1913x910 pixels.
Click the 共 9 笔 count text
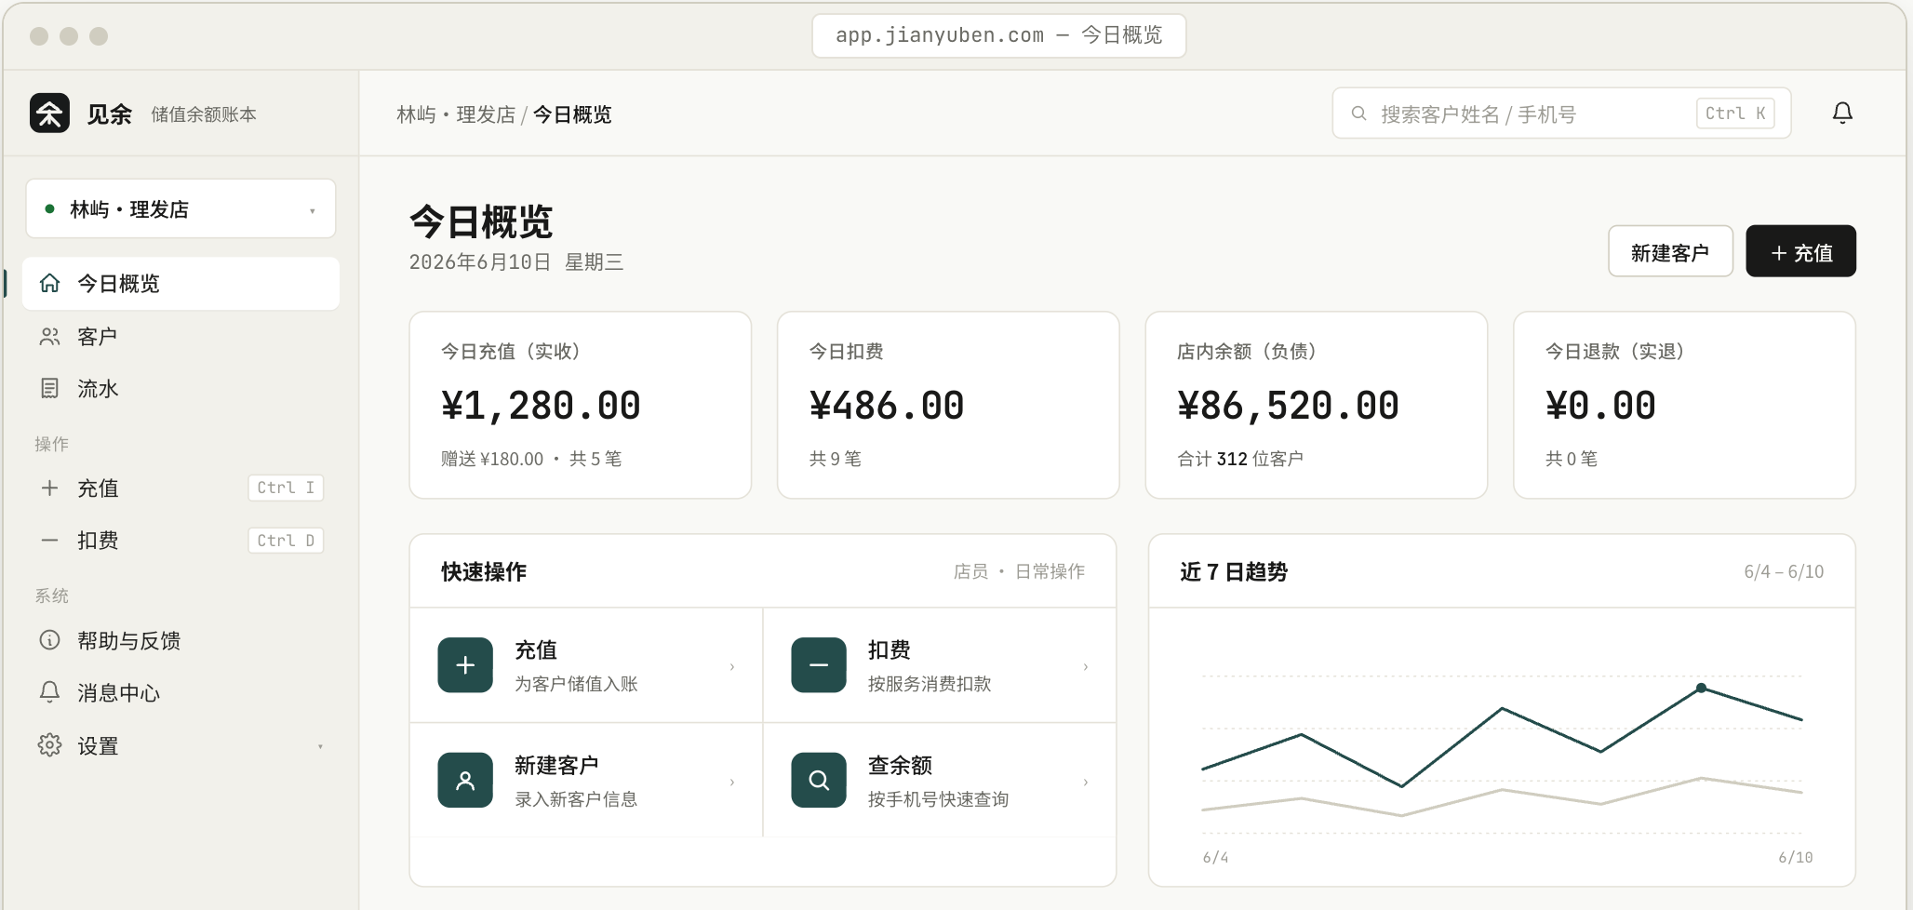(x=836, y=459)
